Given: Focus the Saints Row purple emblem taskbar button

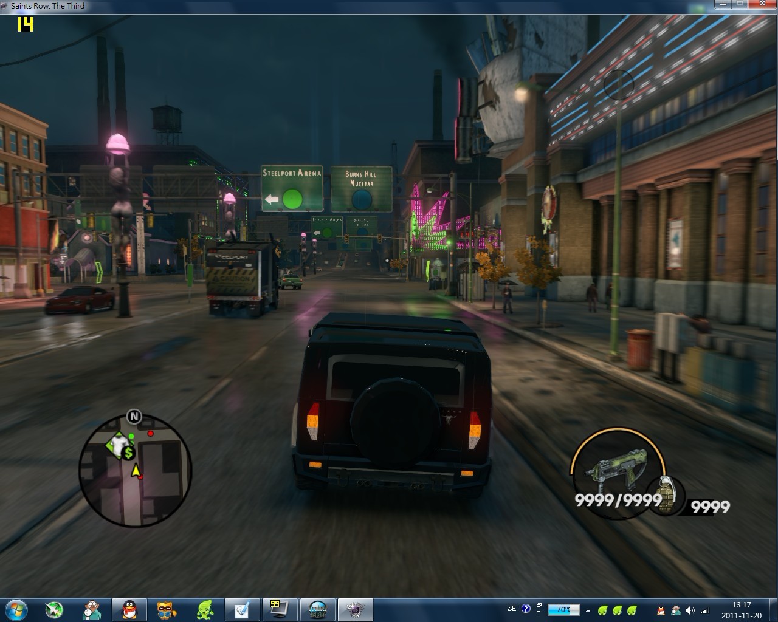Looking at the screenshot, I should click(355, 609).
